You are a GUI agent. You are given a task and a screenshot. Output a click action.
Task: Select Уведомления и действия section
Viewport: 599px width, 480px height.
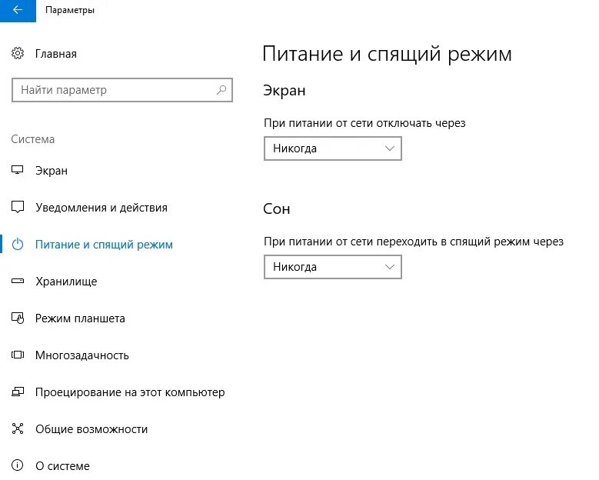coord(101,208)
